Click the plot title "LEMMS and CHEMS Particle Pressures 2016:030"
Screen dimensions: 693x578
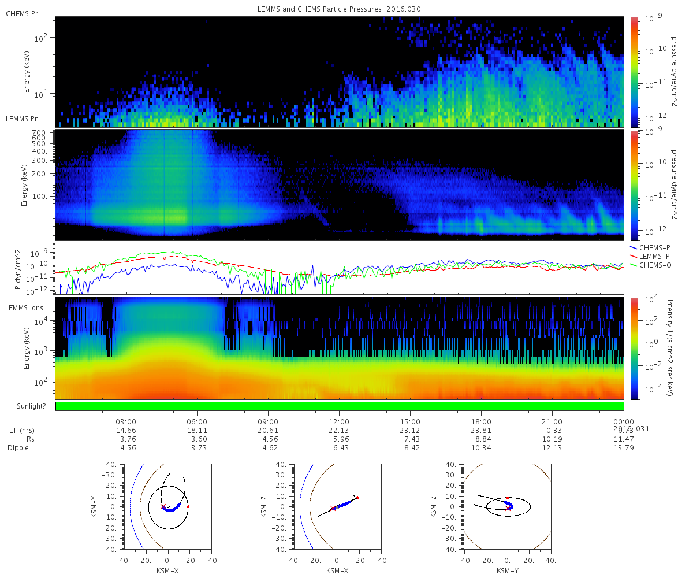340,9
